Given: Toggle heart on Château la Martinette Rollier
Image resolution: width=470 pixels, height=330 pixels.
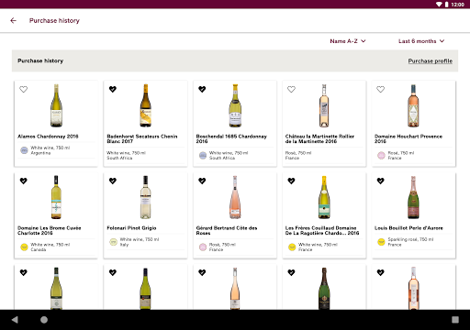Looking at the screenshot, I should [291, 89].
